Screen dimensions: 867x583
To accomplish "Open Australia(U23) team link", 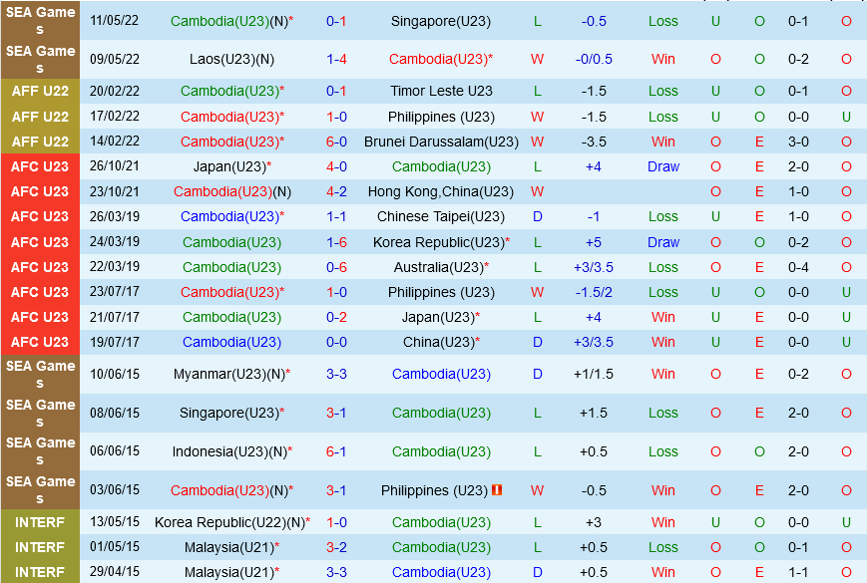I will [438, 267].
